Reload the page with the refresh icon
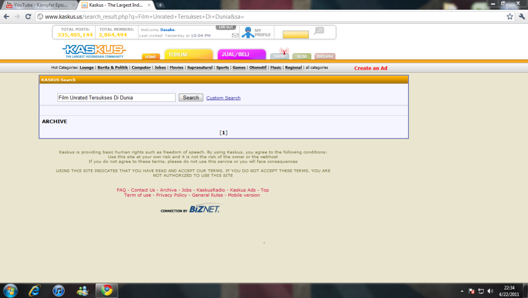The width and height of the screenshot is (528, 298). pyautogui.click(x=28, y=17)
